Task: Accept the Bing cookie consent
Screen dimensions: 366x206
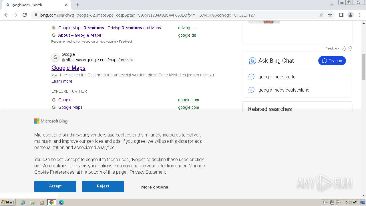Action: (x=55, y=186)
